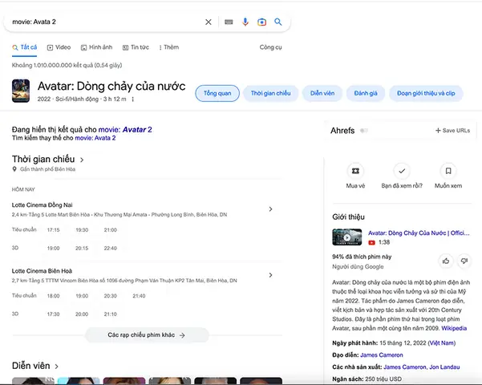Select 20:15 3D showtime at Đồng Nai
Image resolution: width=482 pixels, height=385 pixels.
(82, 248)
